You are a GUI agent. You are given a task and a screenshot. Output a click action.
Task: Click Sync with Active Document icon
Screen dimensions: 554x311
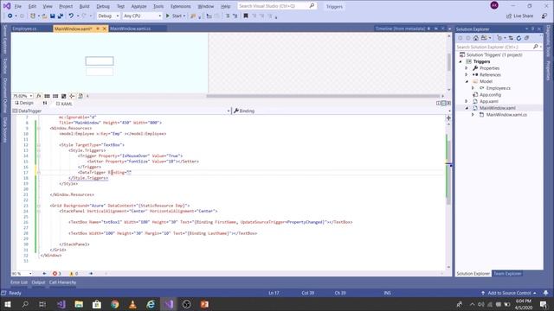(x=511, y=38)
